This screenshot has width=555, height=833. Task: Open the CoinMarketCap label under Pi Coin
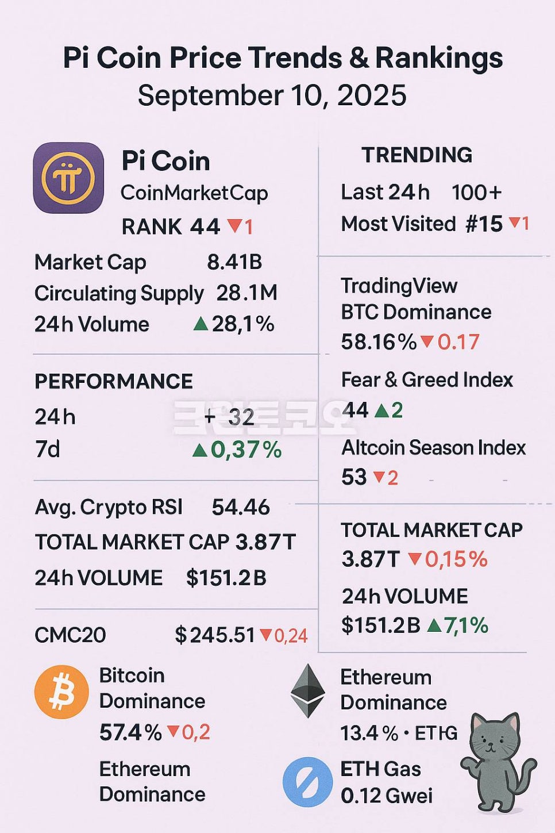[x=194, y=193]
